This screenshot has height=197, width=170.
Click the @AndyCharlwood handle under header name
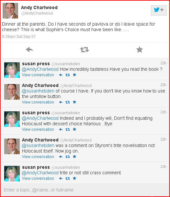point(37,13)
